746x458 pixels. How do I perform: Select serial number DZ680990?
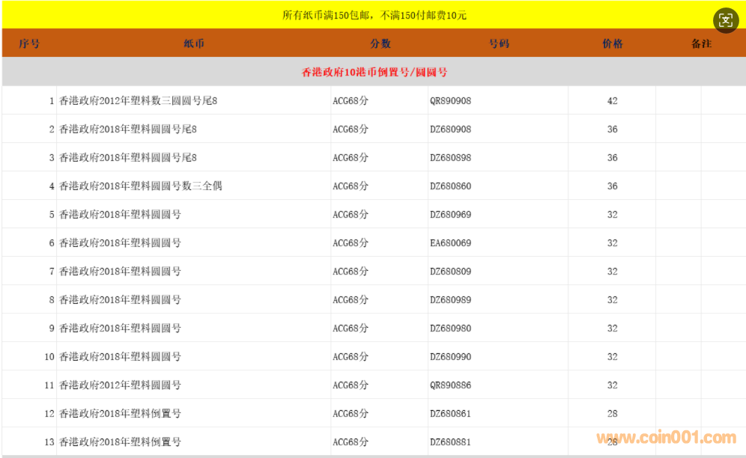point(450,357)
